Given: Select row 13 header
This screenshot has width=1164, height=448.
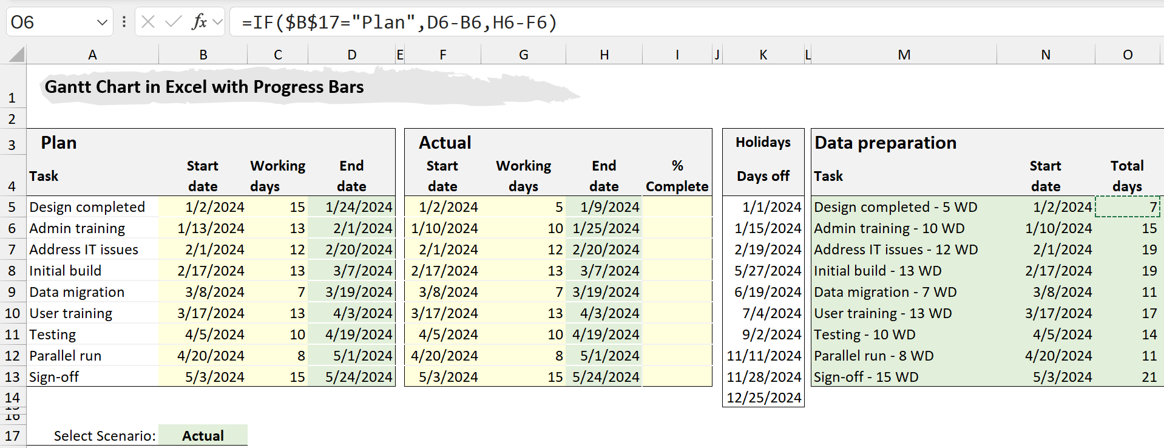Looking at the screenshot, I should pyautogui.click(x=12, y=377).
